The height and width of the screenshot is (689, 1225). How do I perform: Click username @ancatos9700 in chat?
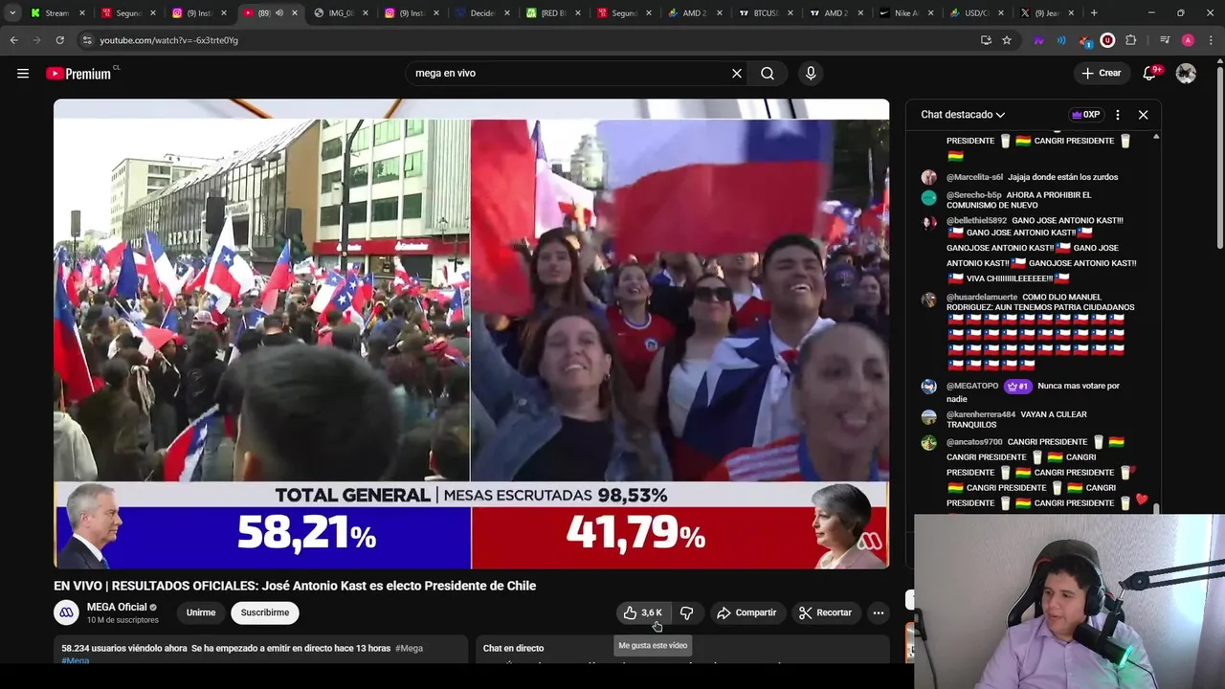(974, 442)
